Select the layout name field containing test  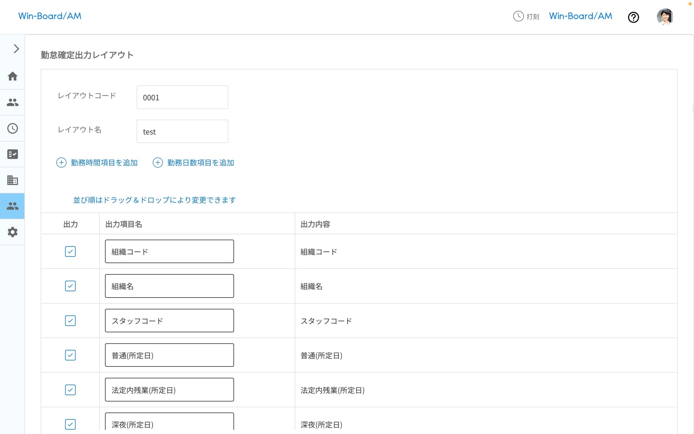coord(182,131)
